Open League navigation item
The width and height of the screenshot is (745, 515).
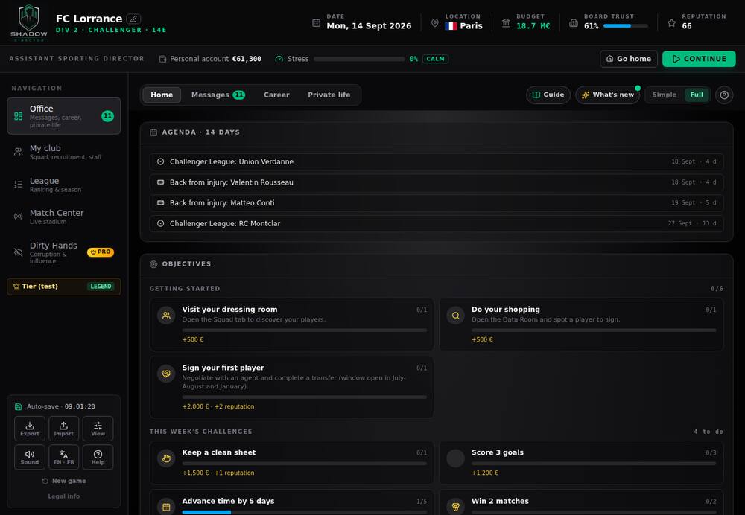tap(63, 184)
